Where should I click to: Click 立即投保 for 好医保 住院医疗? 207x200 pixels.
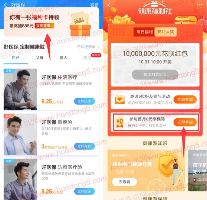(x=84, y=101)
